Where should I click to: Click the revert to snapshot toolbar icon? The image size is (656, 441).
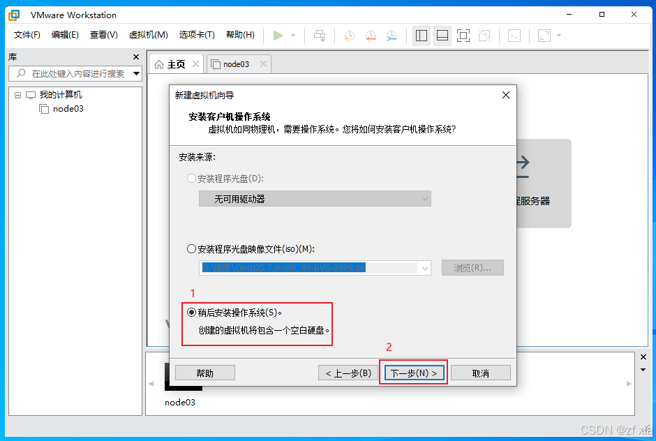371,36
